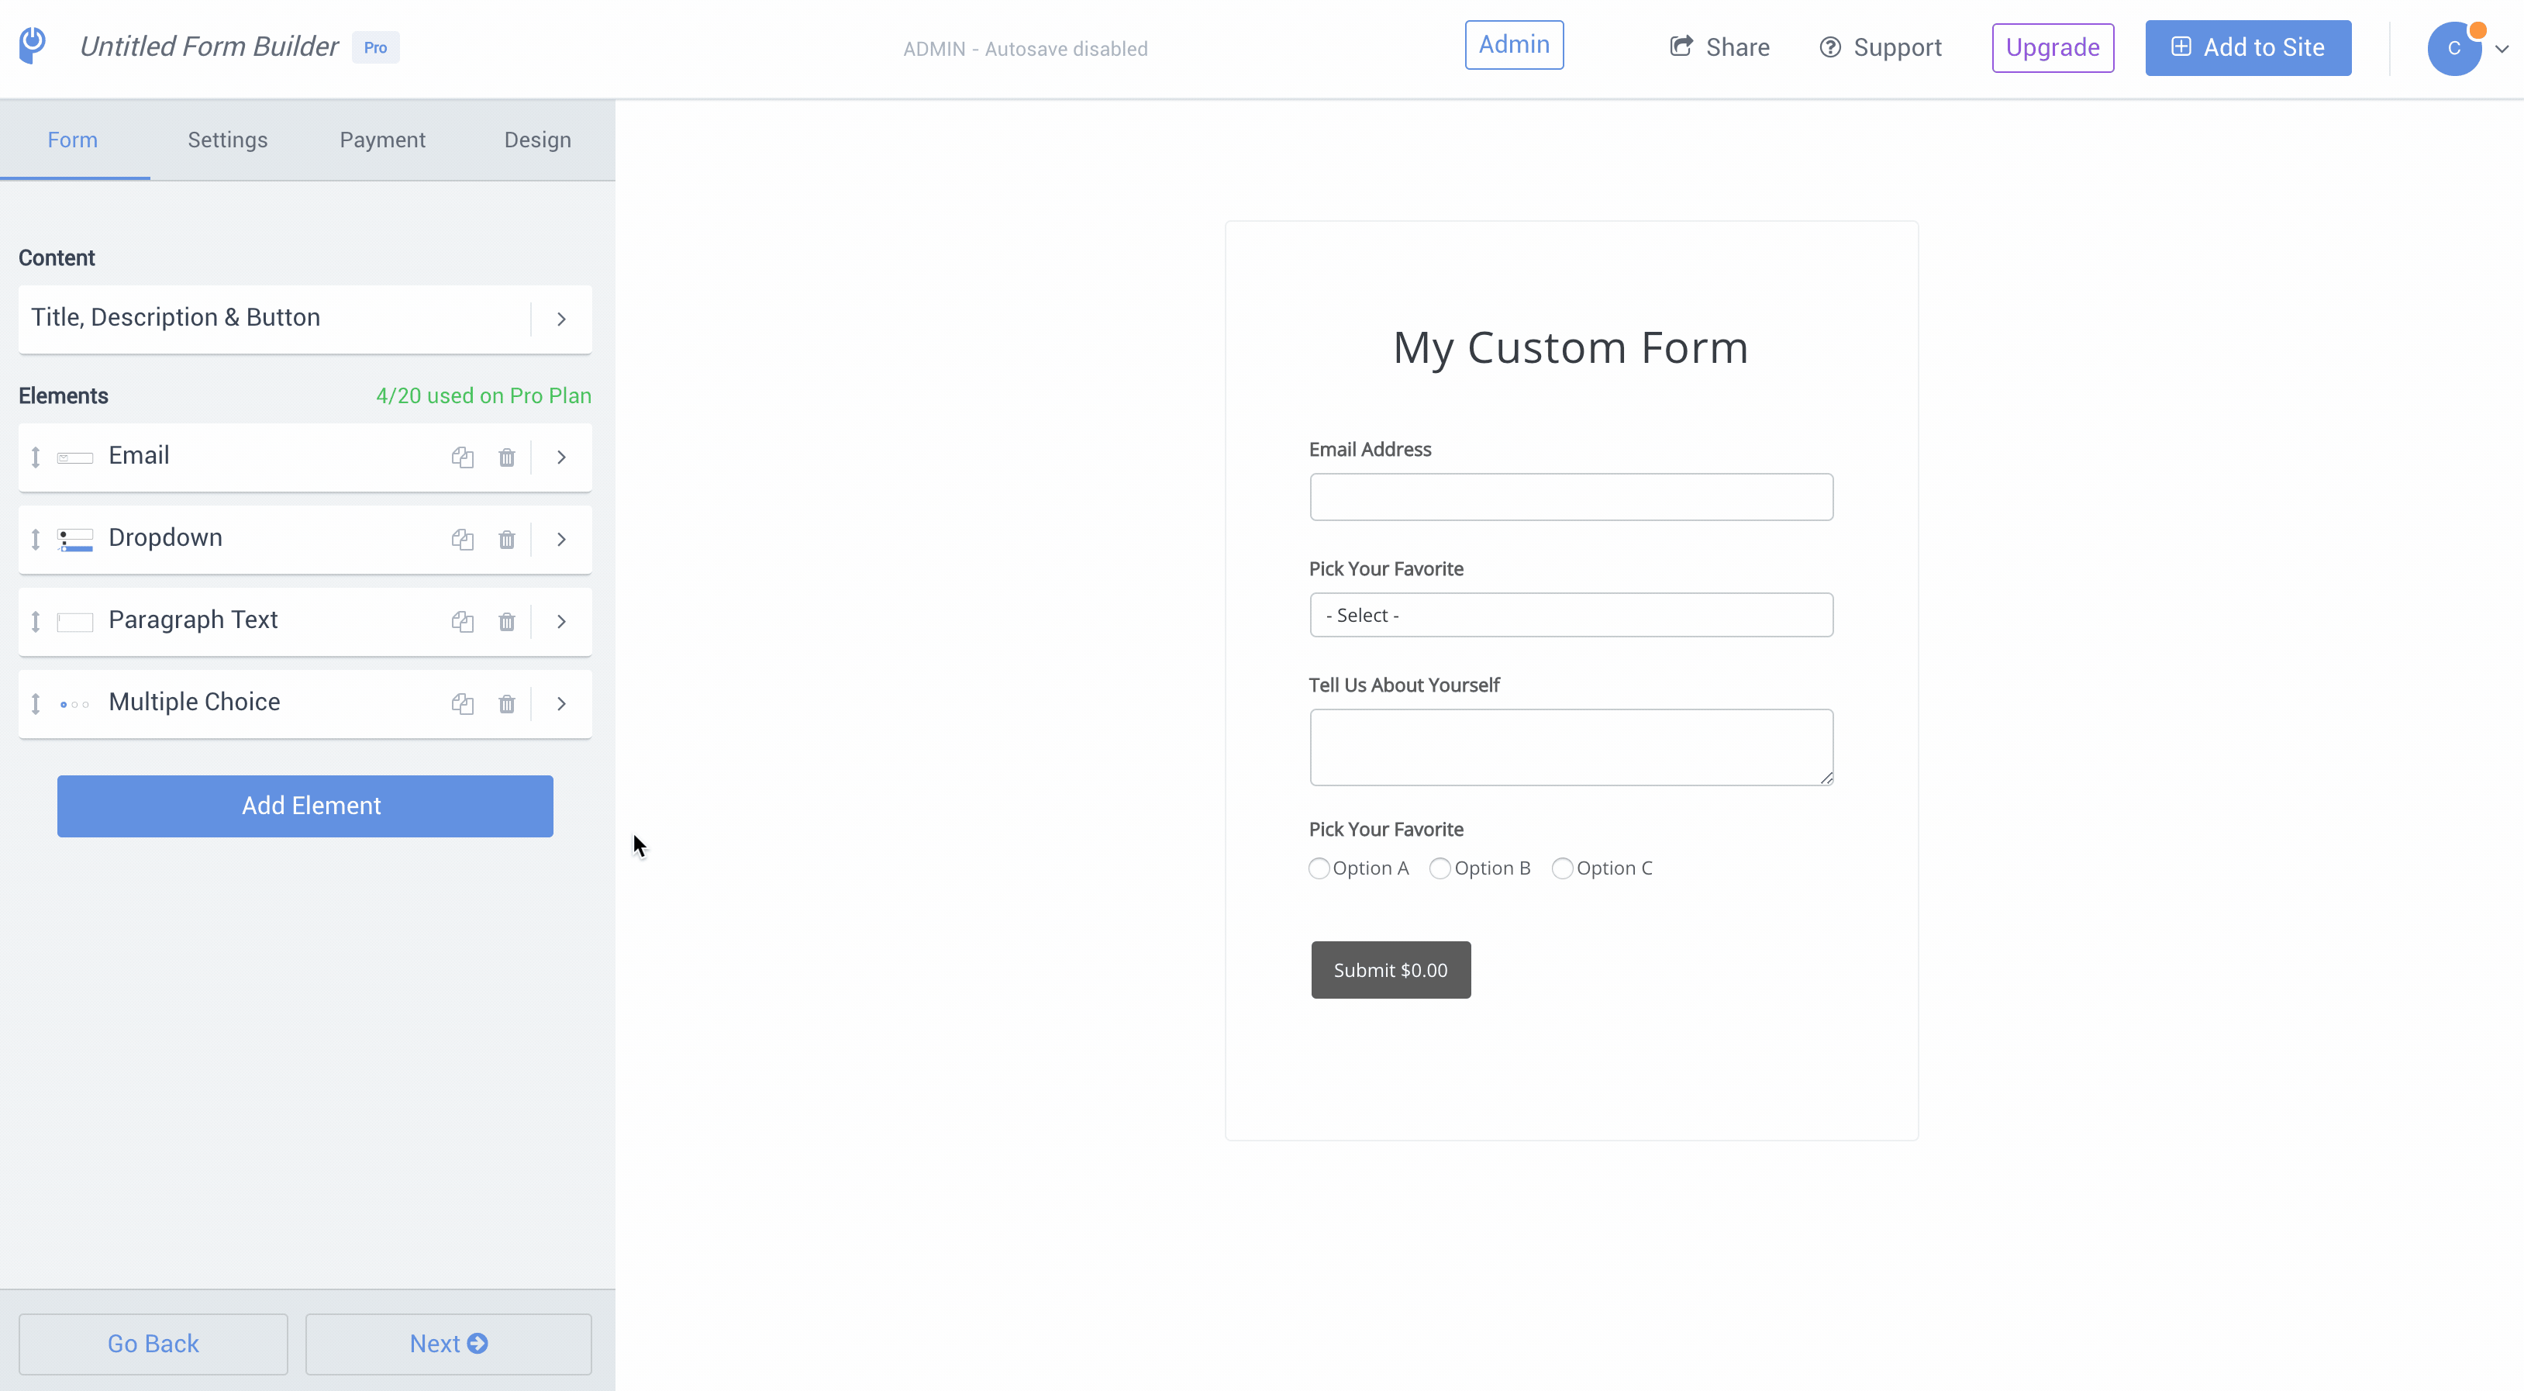The width and height of the screenshot is (2524, 1391).
Task: Switch to the Design tab
Action: (x=537, y=140)
